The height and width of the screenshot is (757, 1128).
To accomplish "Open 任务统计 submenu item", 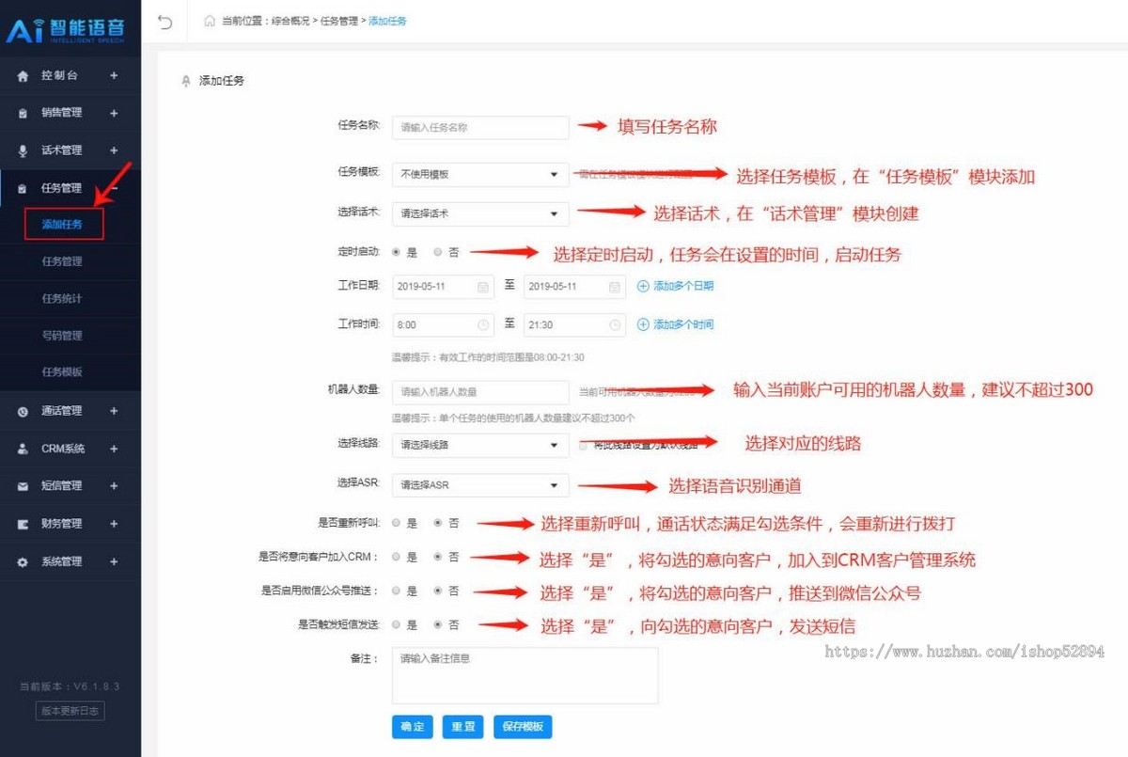I will (62, 298).
